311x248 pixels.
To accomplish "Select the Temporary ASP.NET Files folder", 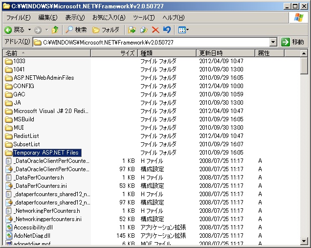I will point(46,153).
